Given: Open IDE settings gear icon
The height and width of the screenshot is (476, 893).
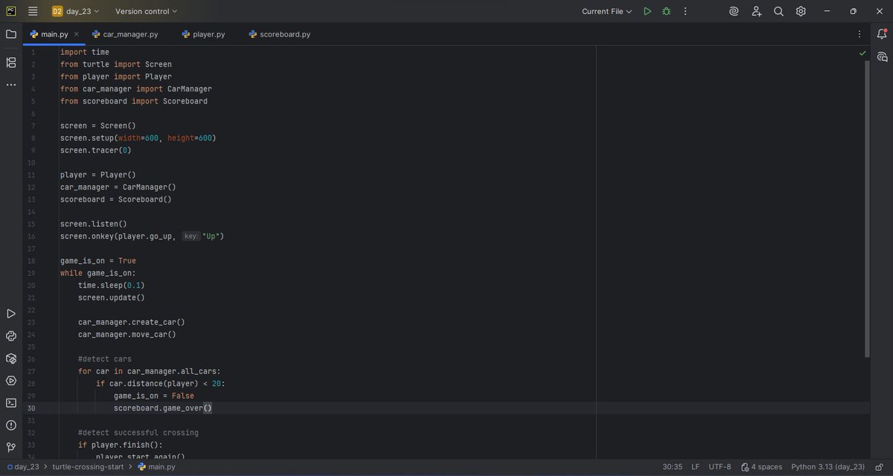Looking at the screenshot, I should pos(801,11).
